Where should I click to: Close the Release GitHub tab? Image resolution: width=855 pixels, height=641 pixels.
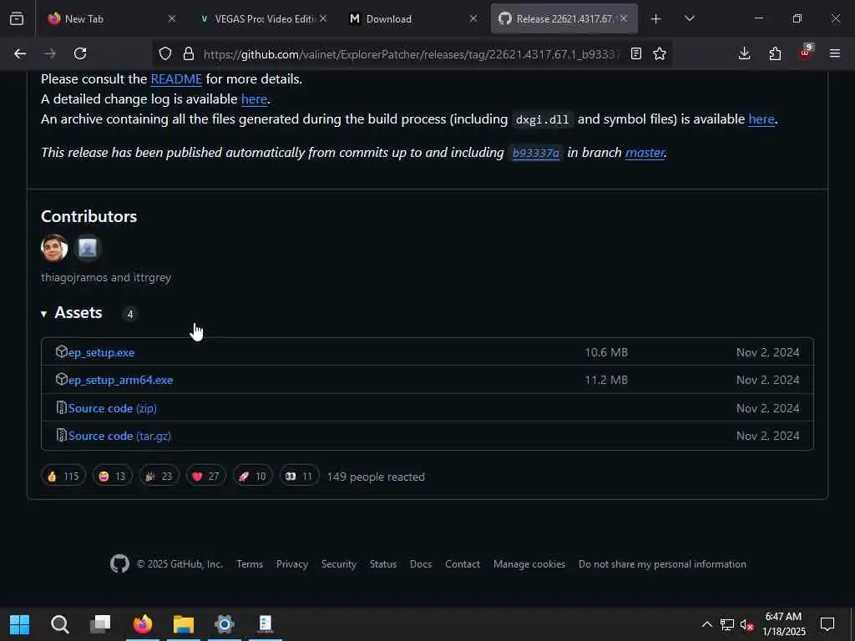624,18
